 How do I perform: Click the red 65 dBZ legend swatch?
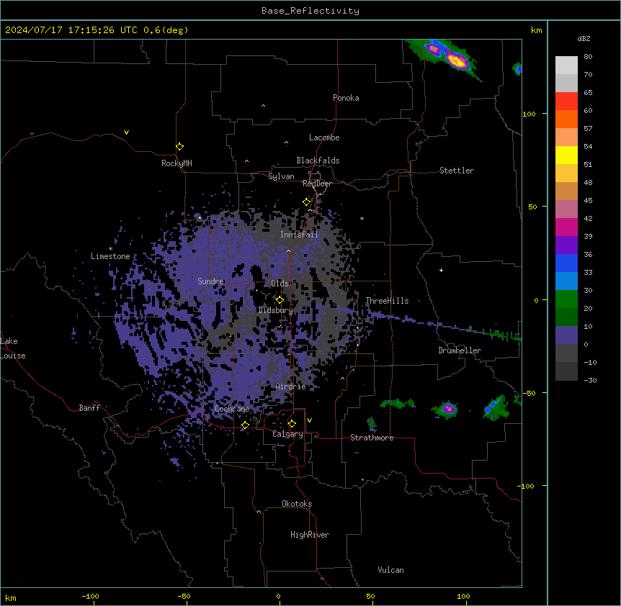point(566,101)
